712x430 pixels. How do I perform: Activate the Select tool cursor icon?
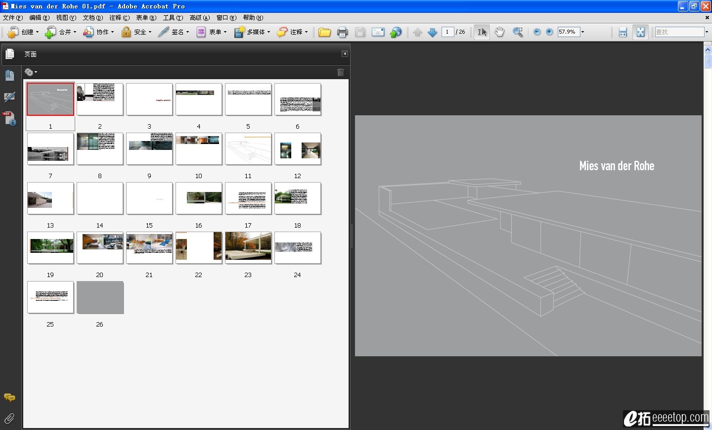(x=482, y=32)
